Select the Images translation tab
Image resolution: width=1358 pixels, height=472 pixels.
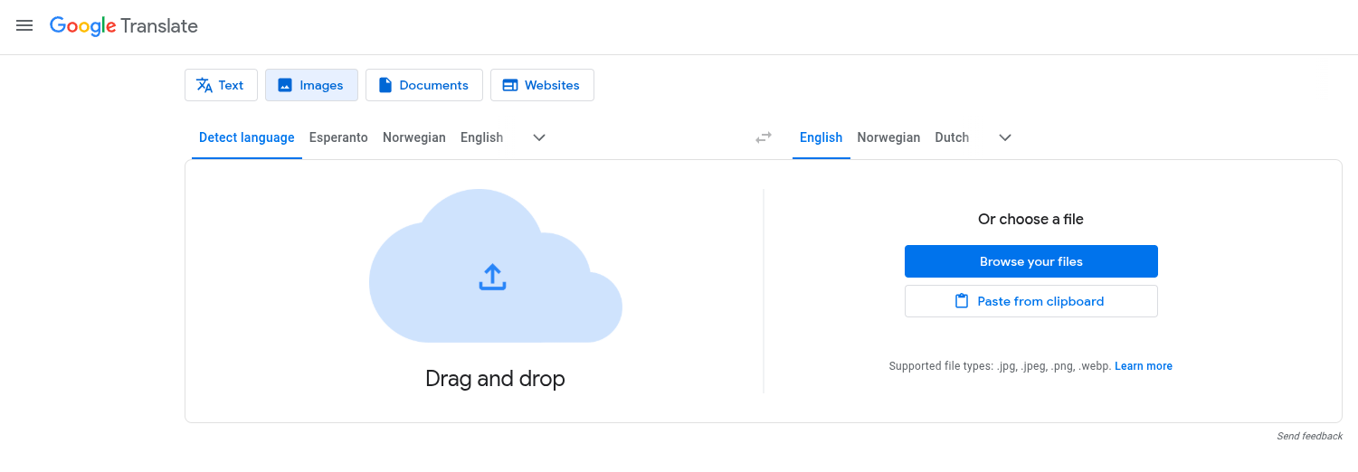[x=311, y=85]
